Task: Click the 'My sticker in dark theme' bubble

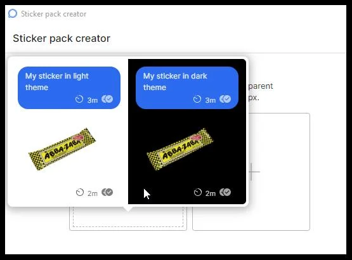Action: point(187,88)
